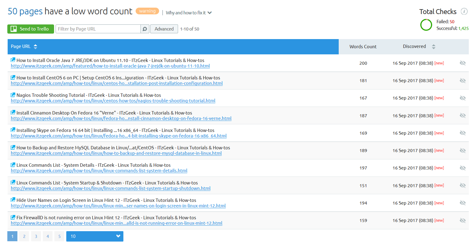Expand 'Why and how to fix it'
The width and height of the screenshot is (474, 244).
coord(188,13)
